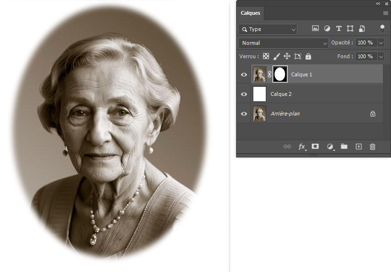Filter layers by shape layer icon
The width and height of the screenshot is (391, 272).
pos(350,29)
